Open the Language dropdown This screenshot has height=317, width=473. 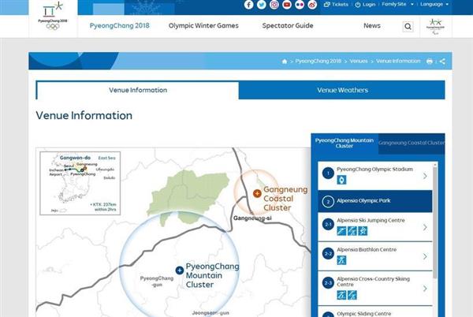click(x=434, y=4)
